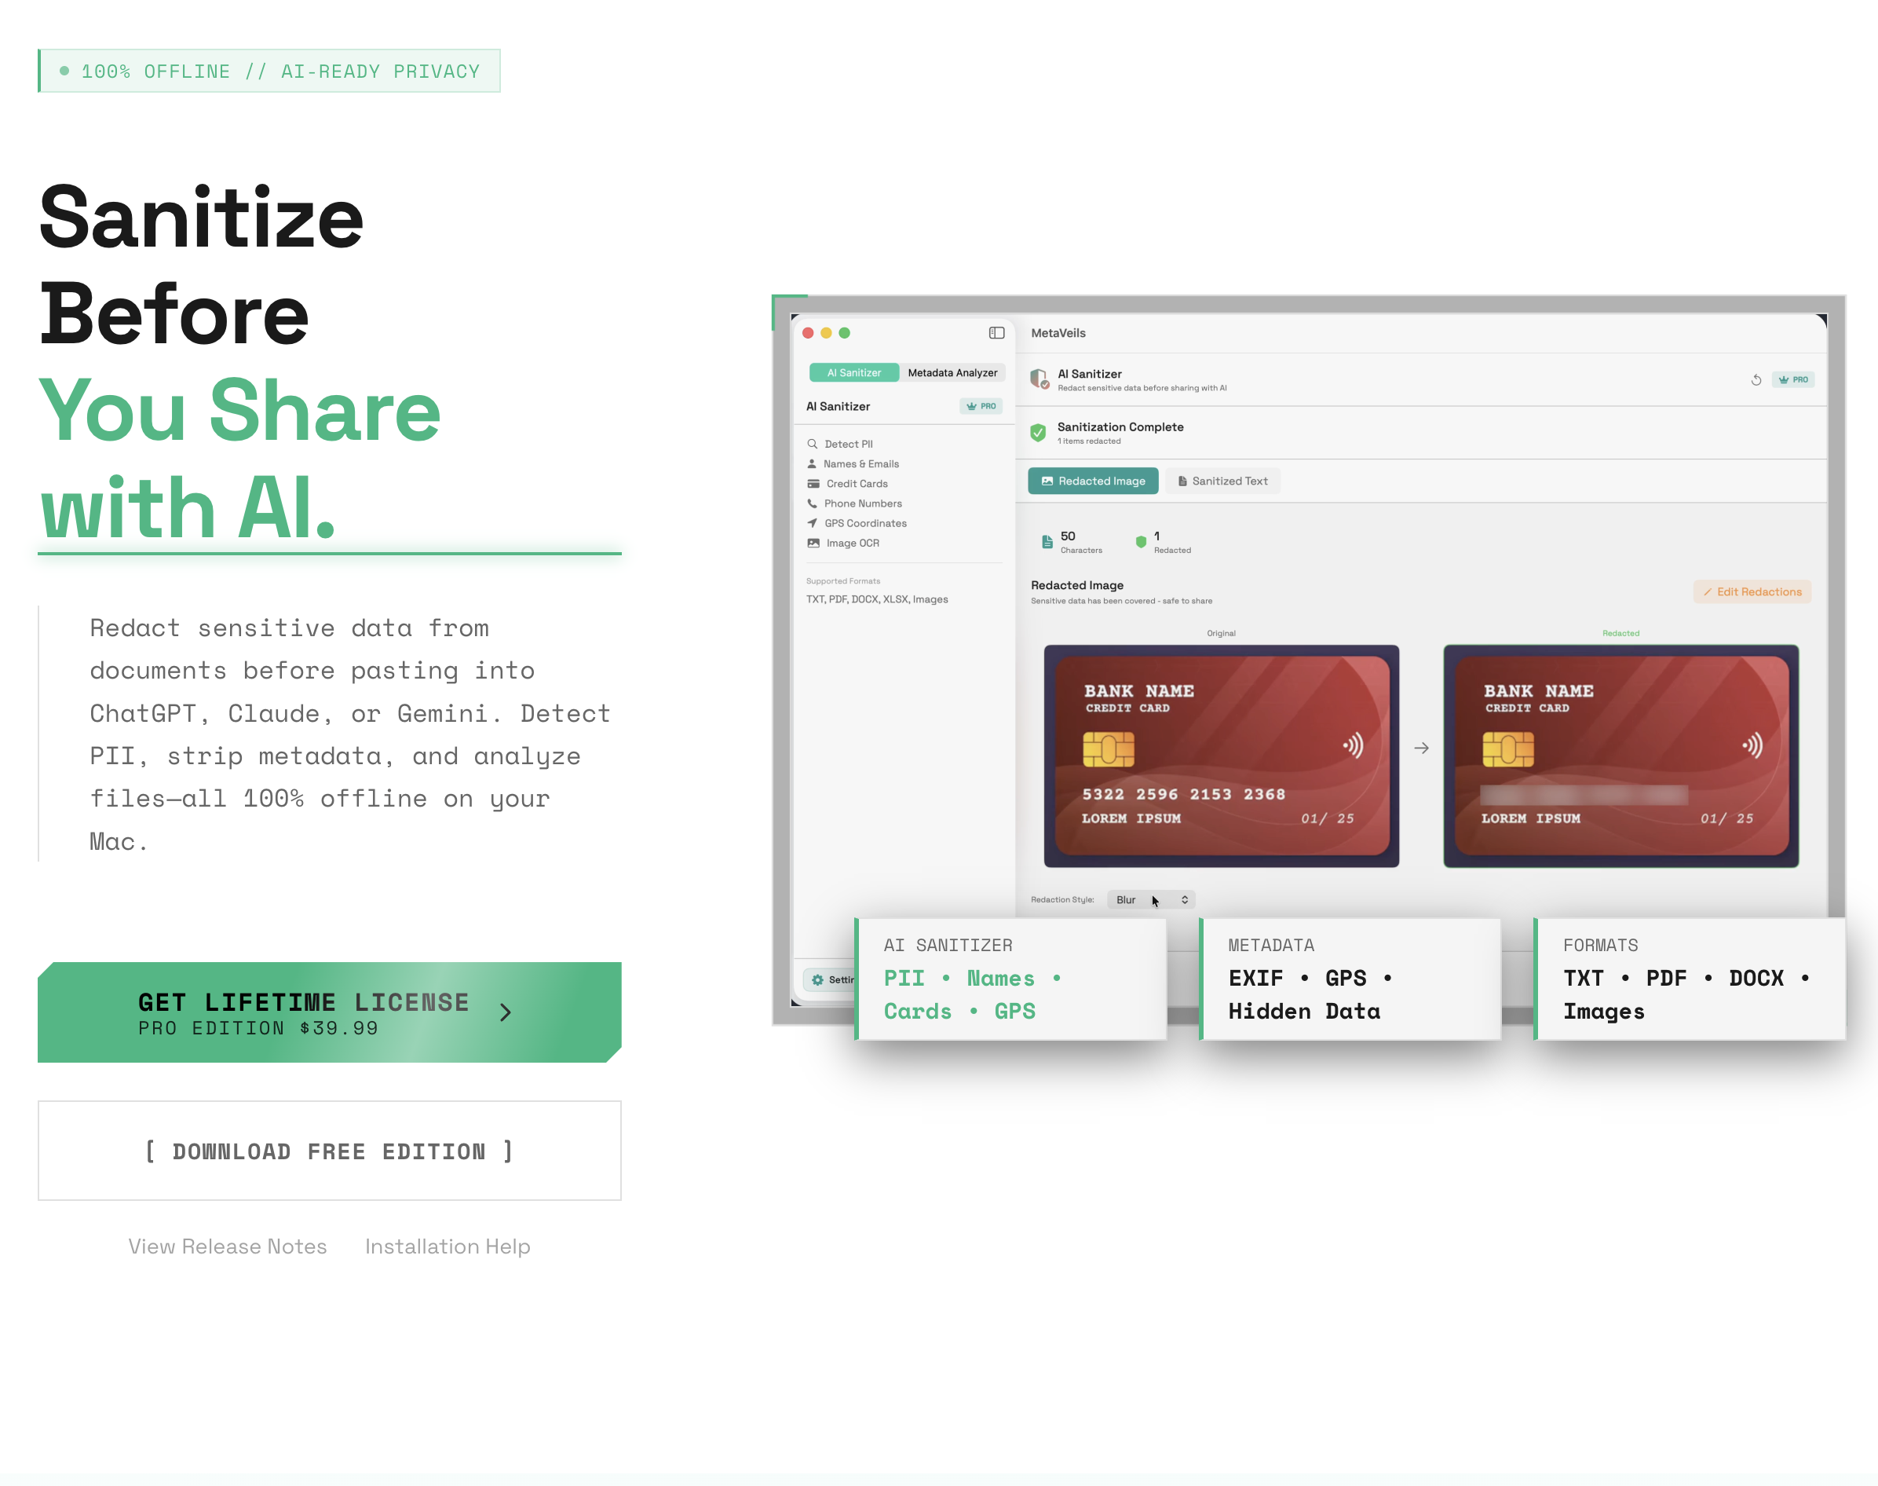Switch to Metadata Analyzer segment
1878x1486 pixels.
click(x=952, y=372)
